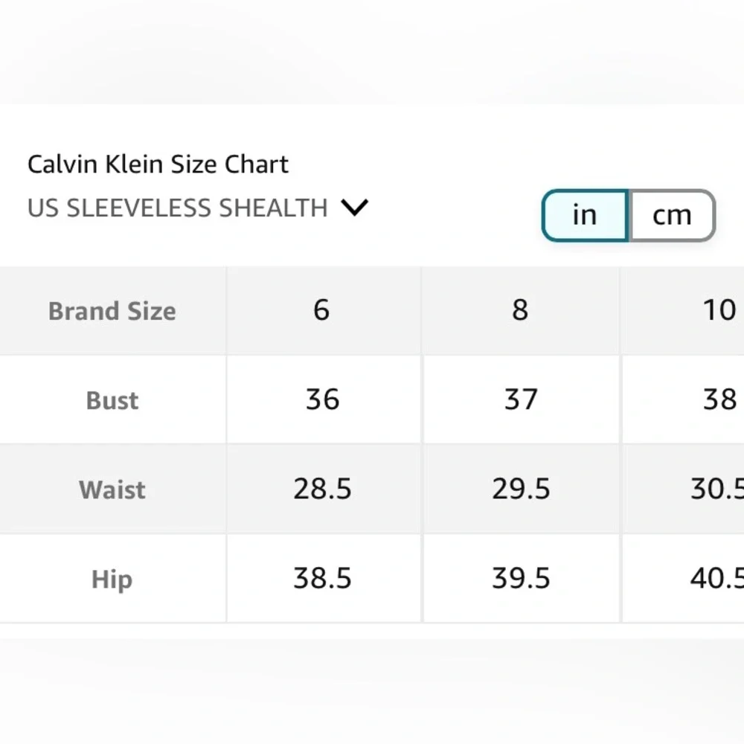Click the Calvin Klein Size Chart title
This screenshot has height=744, width=744.
pos(158,164)
